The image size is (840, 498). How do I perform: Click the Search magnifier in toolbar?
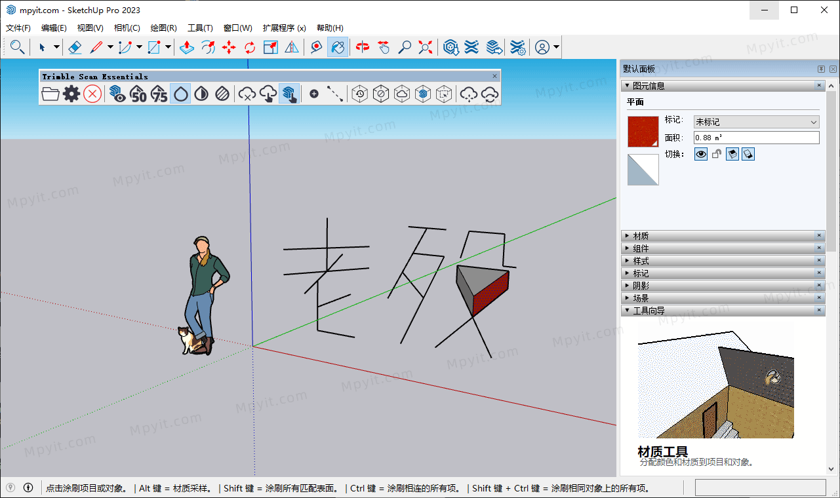pyautogui.click(x=18, y=47)
